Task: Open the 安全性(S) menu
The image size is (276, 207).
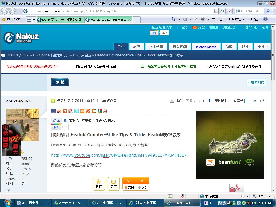Action: [x=236, y=19]
